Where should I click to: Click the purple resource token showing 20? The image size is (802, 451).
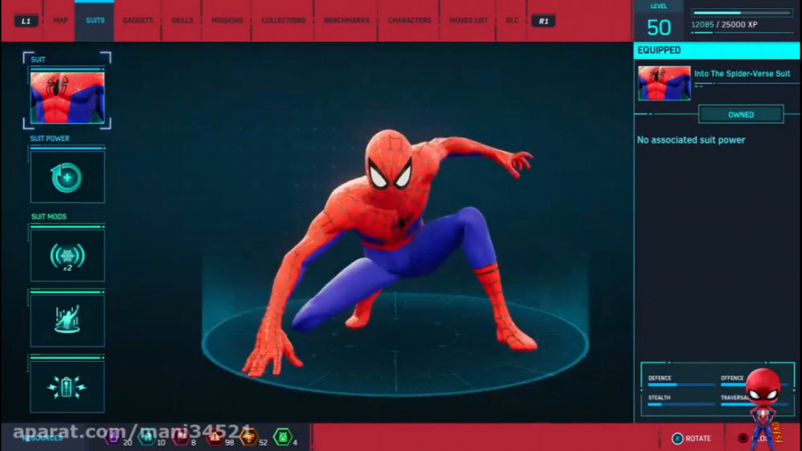tap(113, 438)
